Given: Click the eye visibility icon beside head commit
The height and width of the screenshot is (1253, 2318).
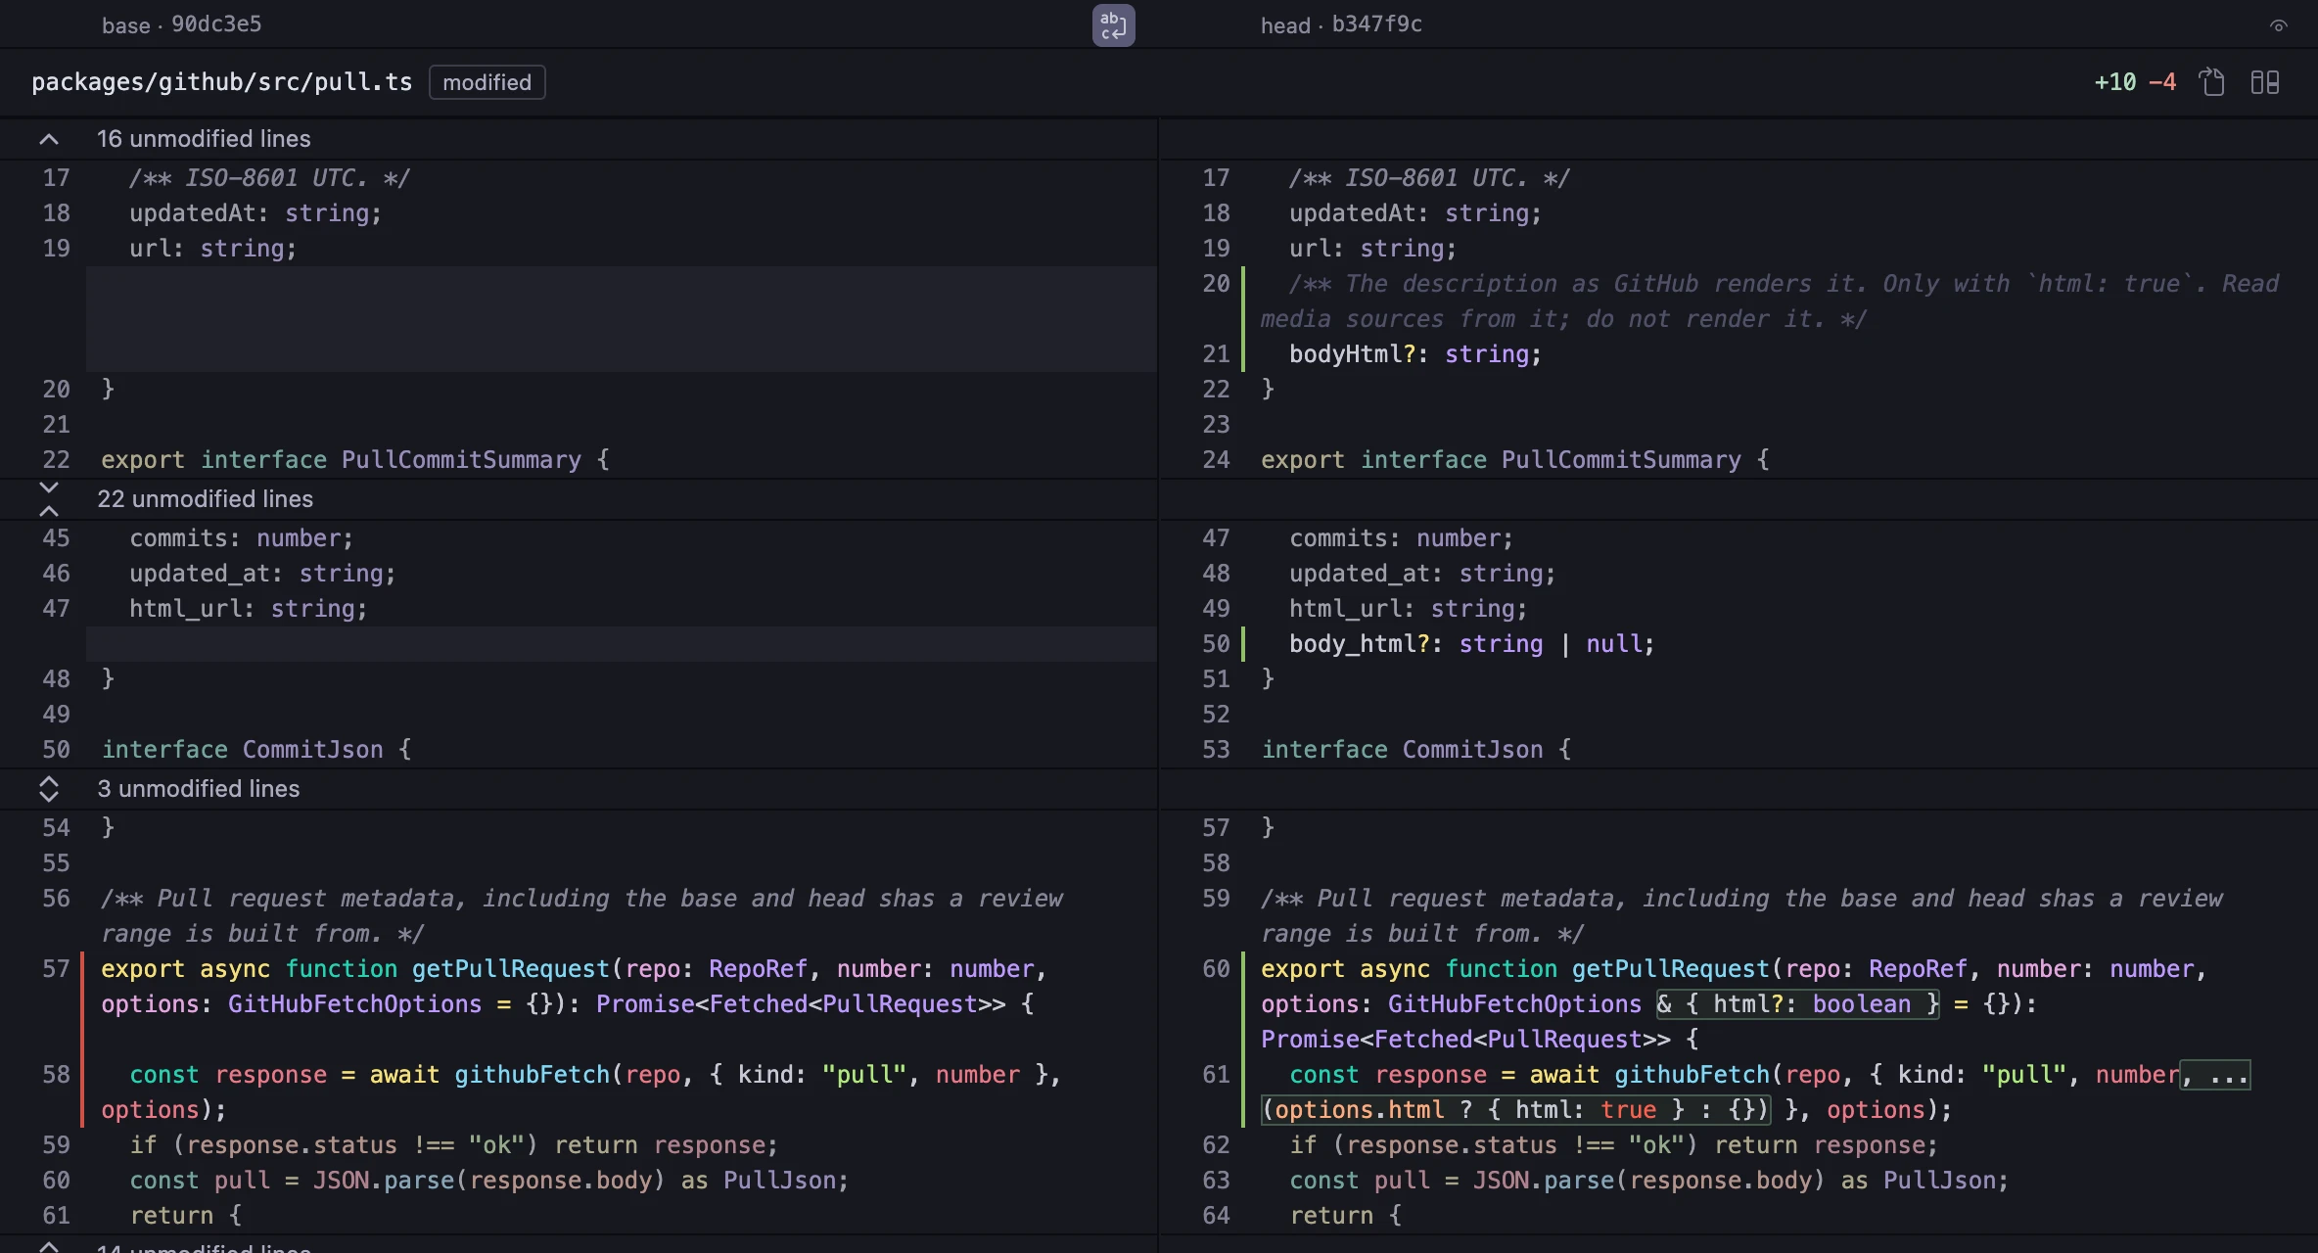Looking at the screenshot, I should click(x=2279, y=26).
